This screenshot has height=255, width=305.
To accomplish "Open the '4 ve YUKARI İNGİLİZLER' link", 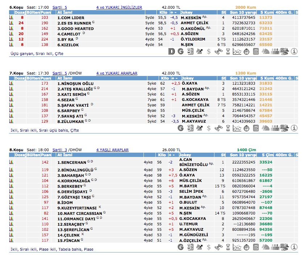I will (119, 7).
